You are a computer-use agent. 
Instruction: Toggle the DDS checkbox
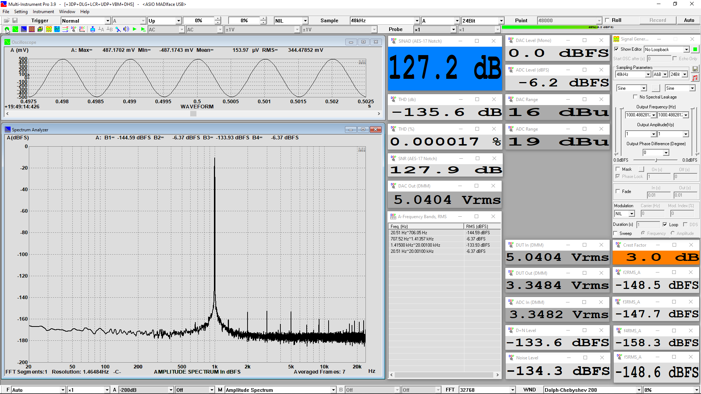pyautogui.click(x=685, y=225)
